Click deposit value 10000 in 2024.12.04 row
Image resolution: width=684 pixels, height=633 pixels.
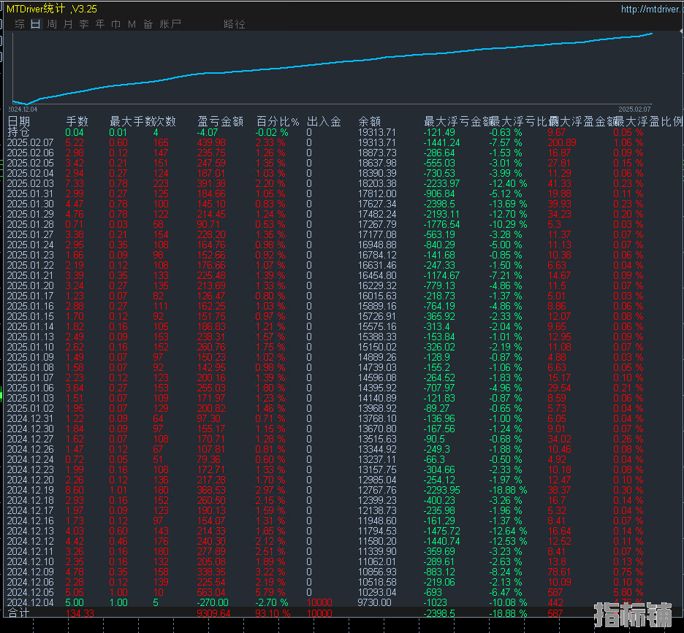click(x=320, y=602)
